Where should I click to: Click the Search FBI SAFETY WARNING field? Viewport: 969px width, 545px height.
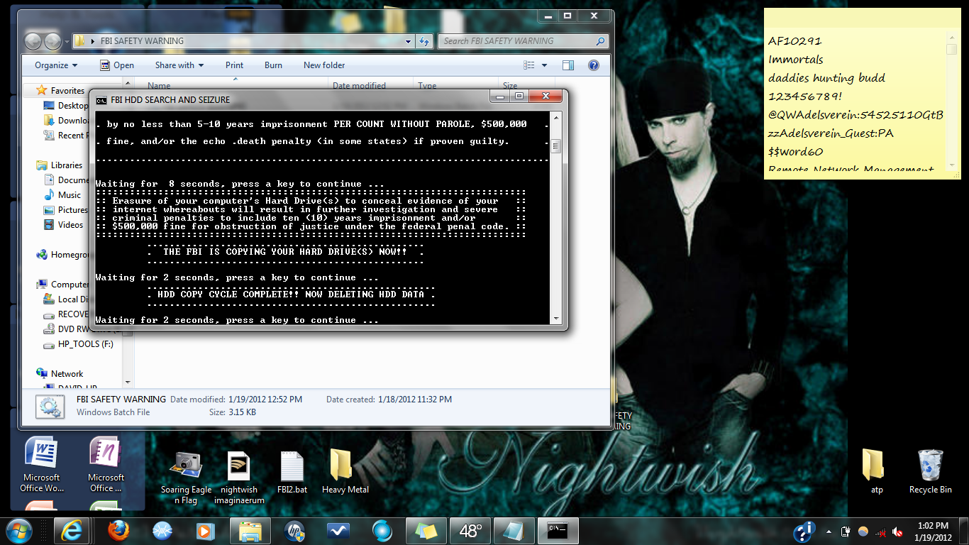coord(523,41)
